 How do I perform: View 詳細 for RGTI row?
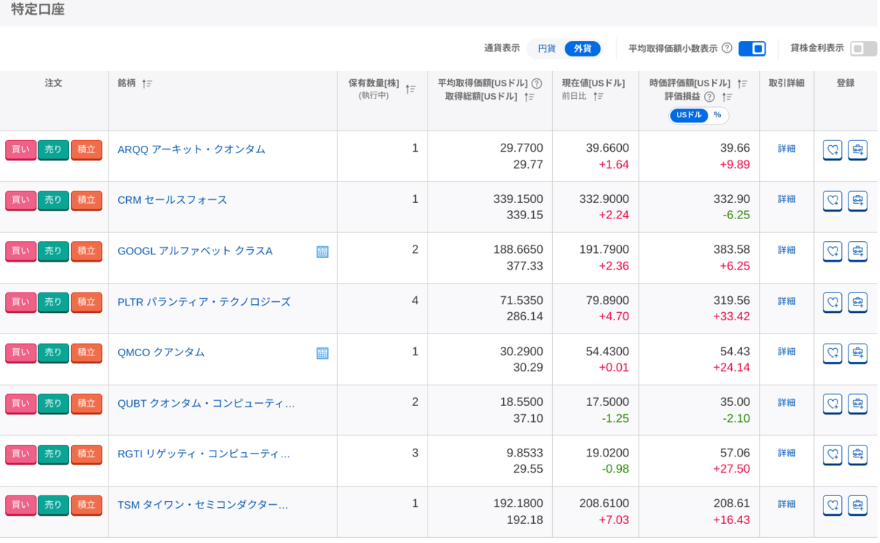pos(786,454)
